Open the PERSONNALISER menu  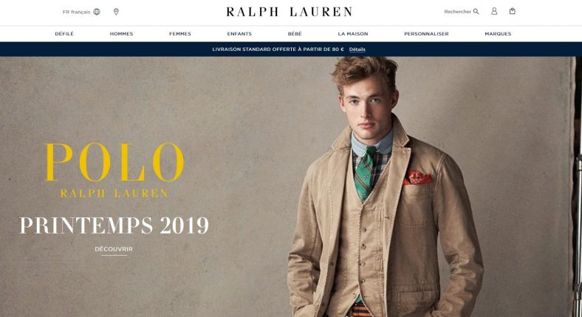[x=426, y=34]
